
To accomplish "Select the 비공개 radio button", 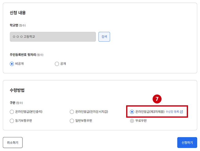I will (12, 64).
